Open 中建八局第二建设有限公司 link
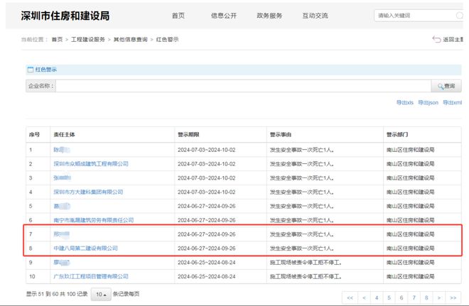This screenshot has height=306, width=469. (x=85, y=248)
